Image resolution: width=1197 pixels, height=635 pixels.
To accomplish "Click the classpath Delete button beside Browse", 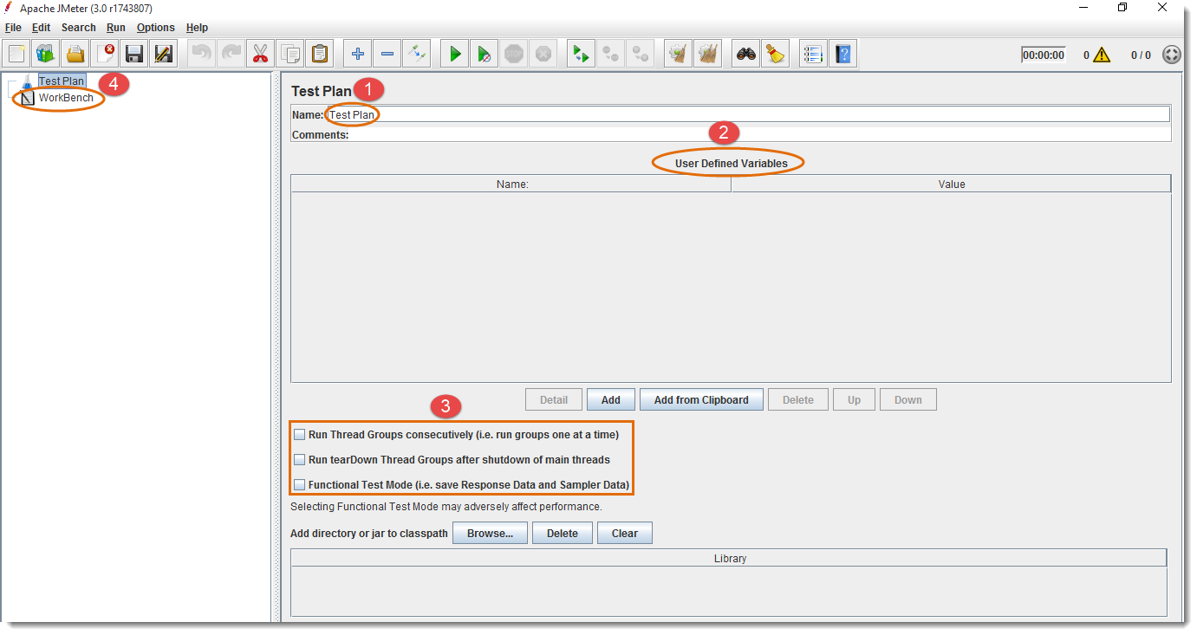I will (x=562, y=533).
